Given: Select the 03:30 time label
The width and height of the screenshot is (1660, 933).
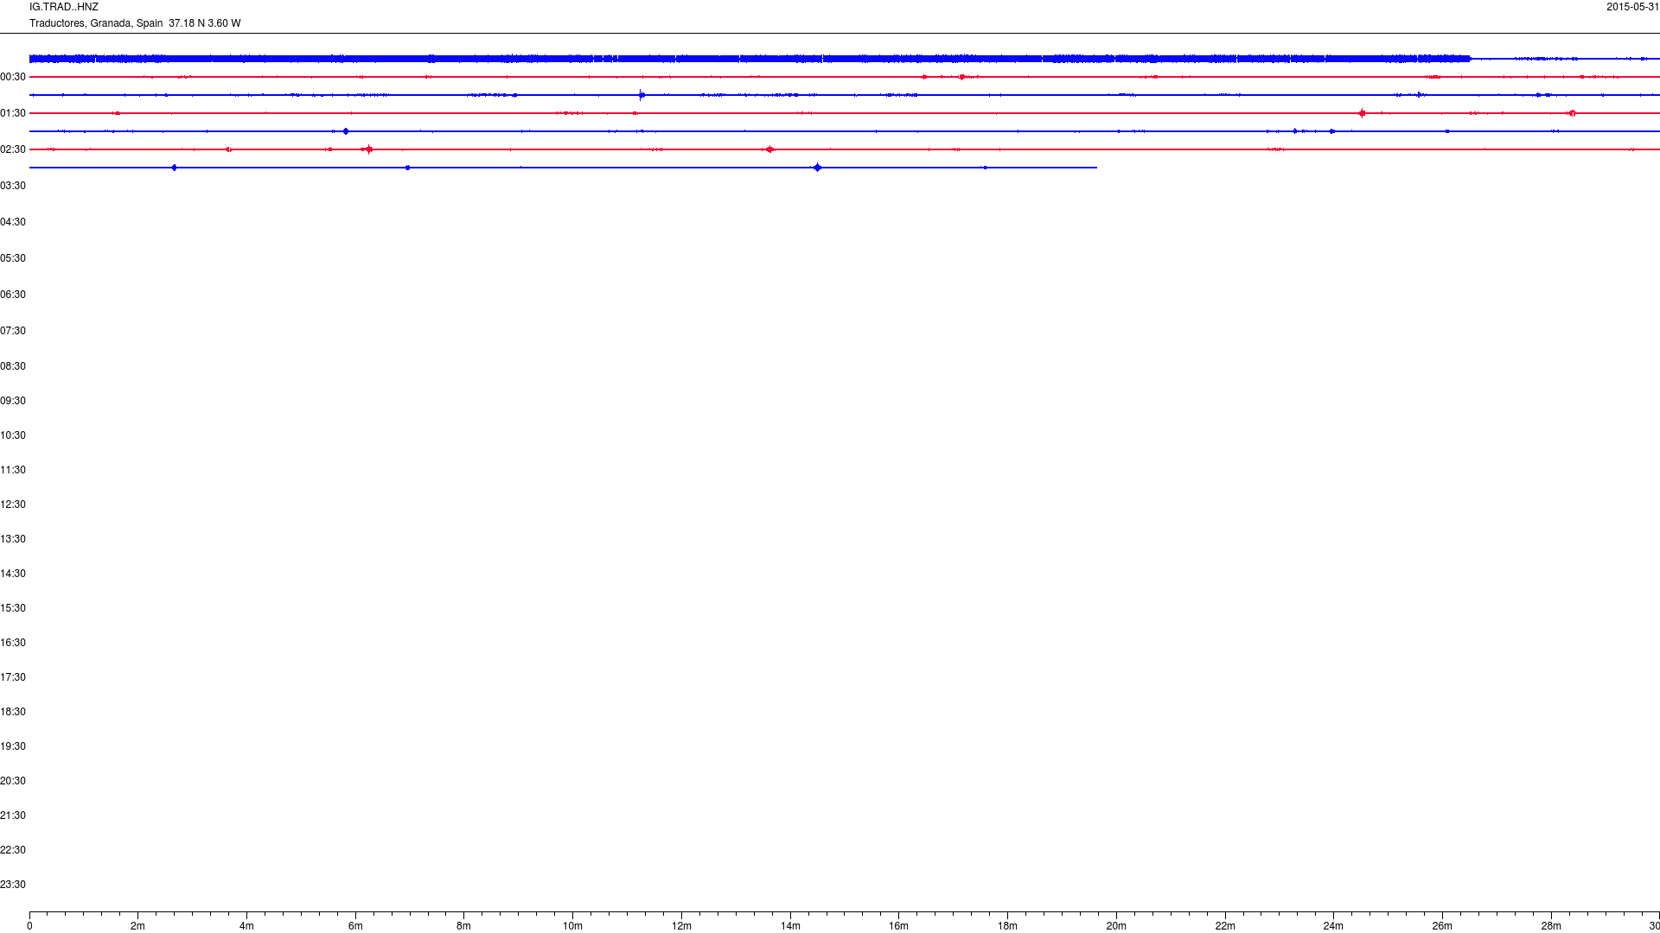Looking at the screenshot, I should 13,186.
